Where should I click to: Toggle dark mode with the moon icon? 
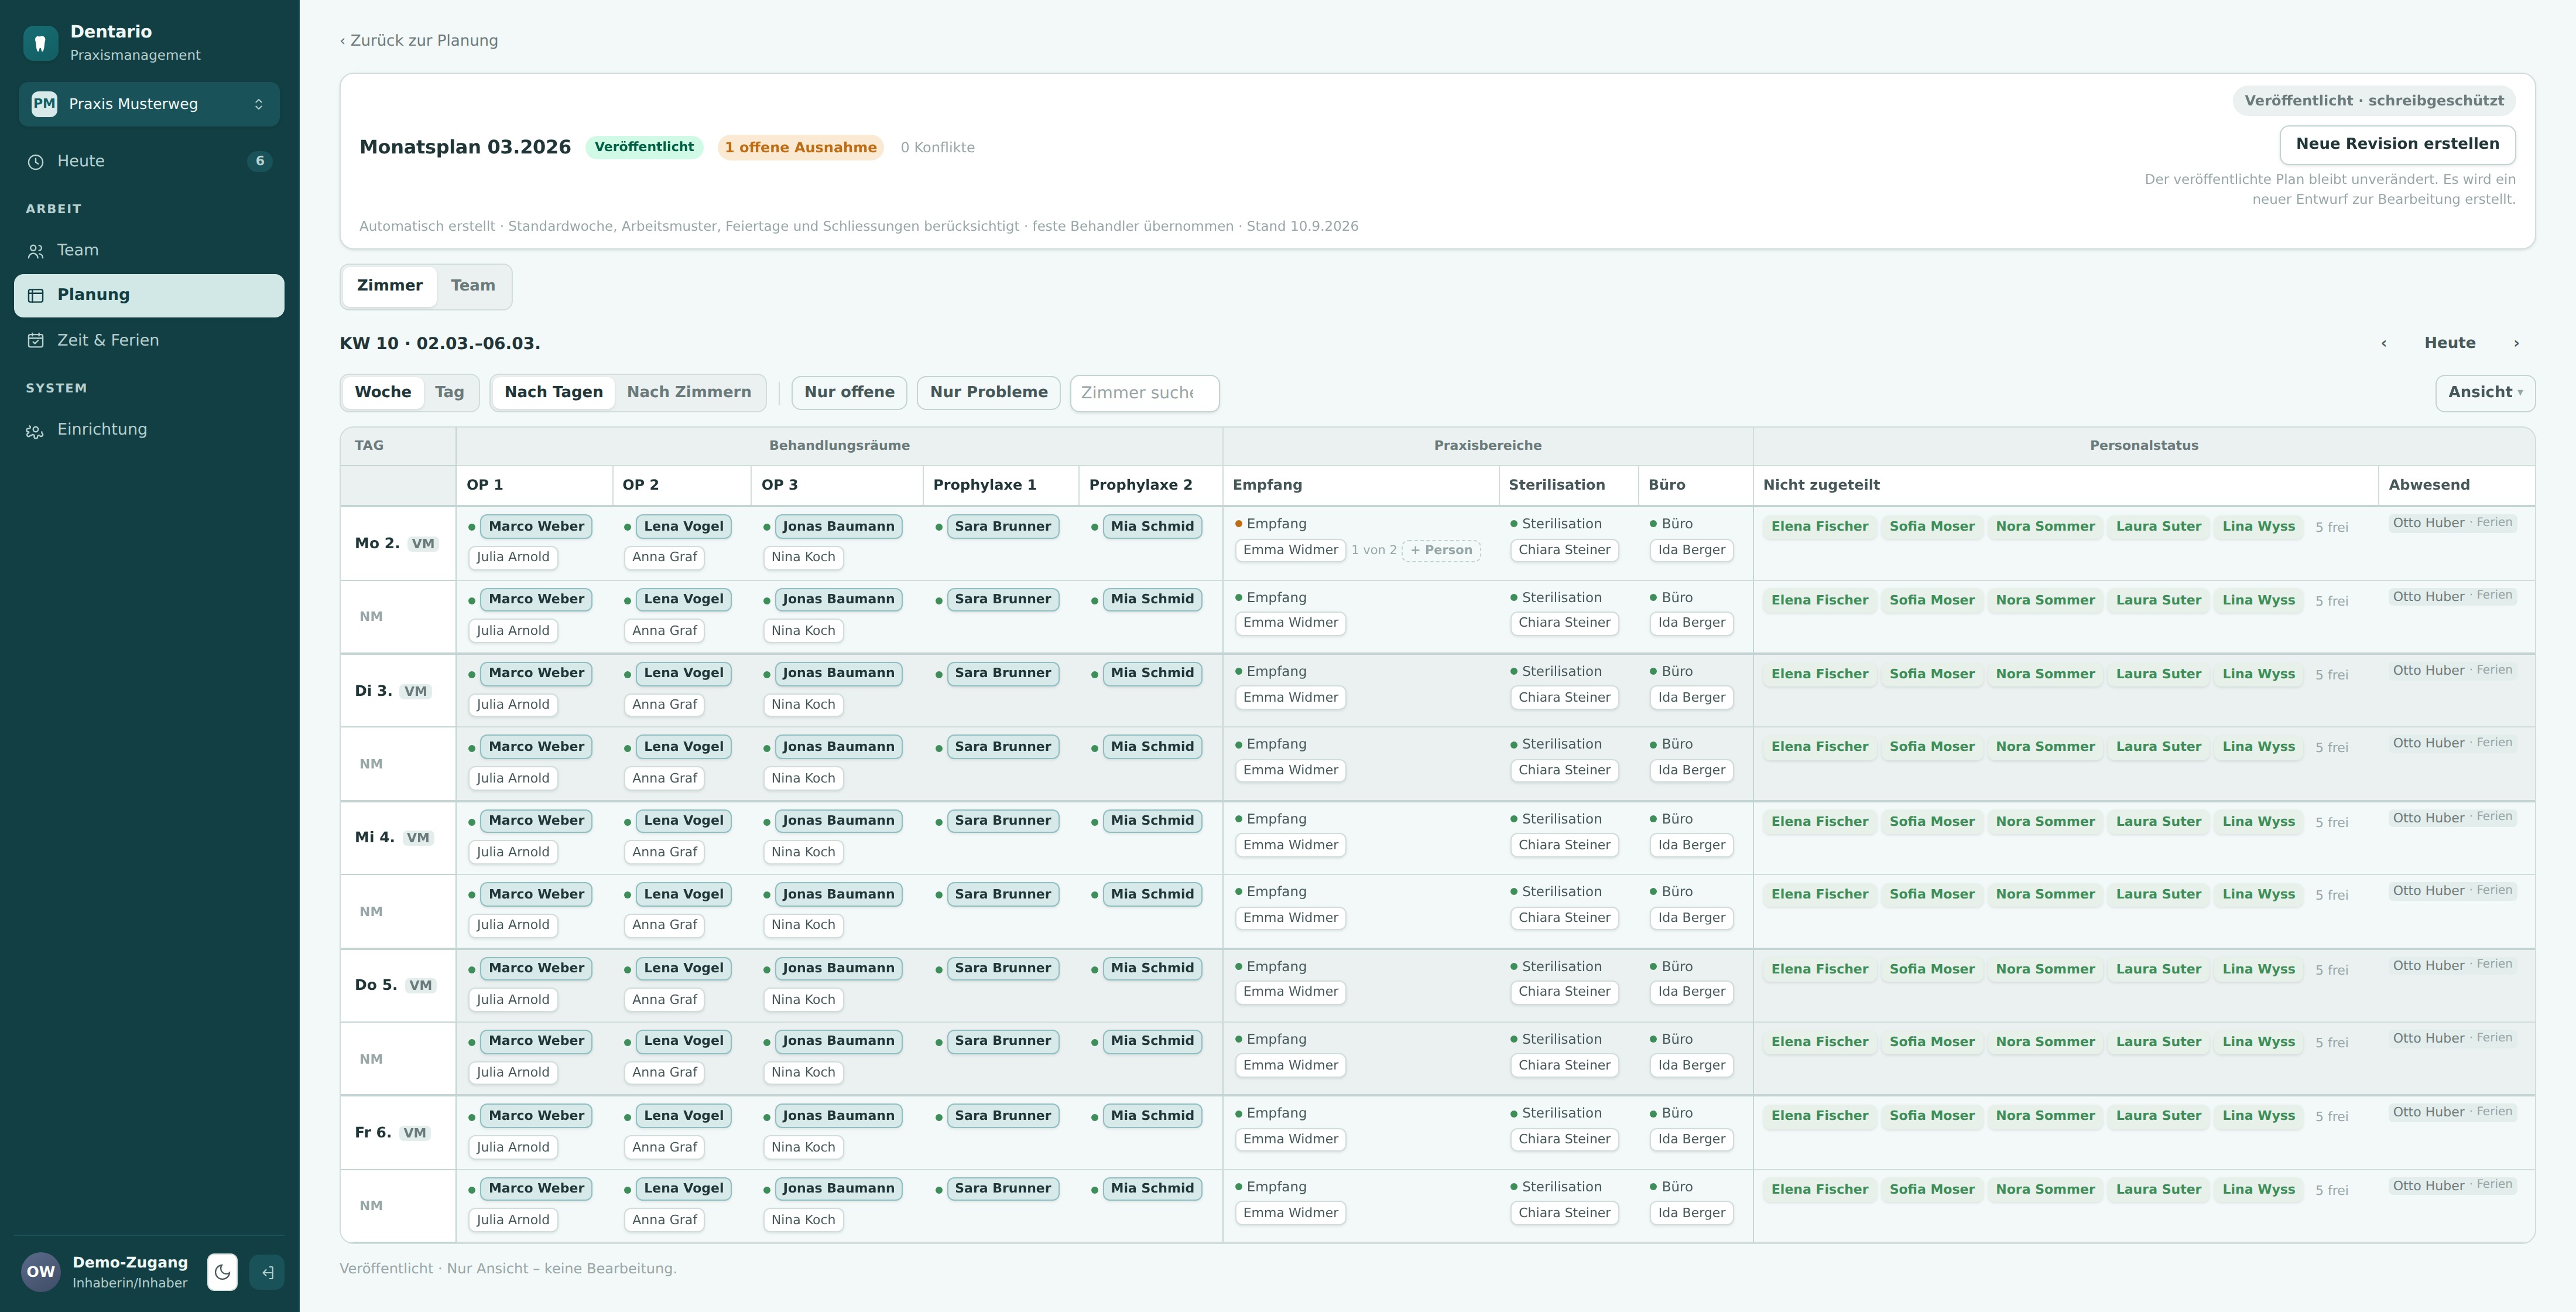click(222, 1272)
